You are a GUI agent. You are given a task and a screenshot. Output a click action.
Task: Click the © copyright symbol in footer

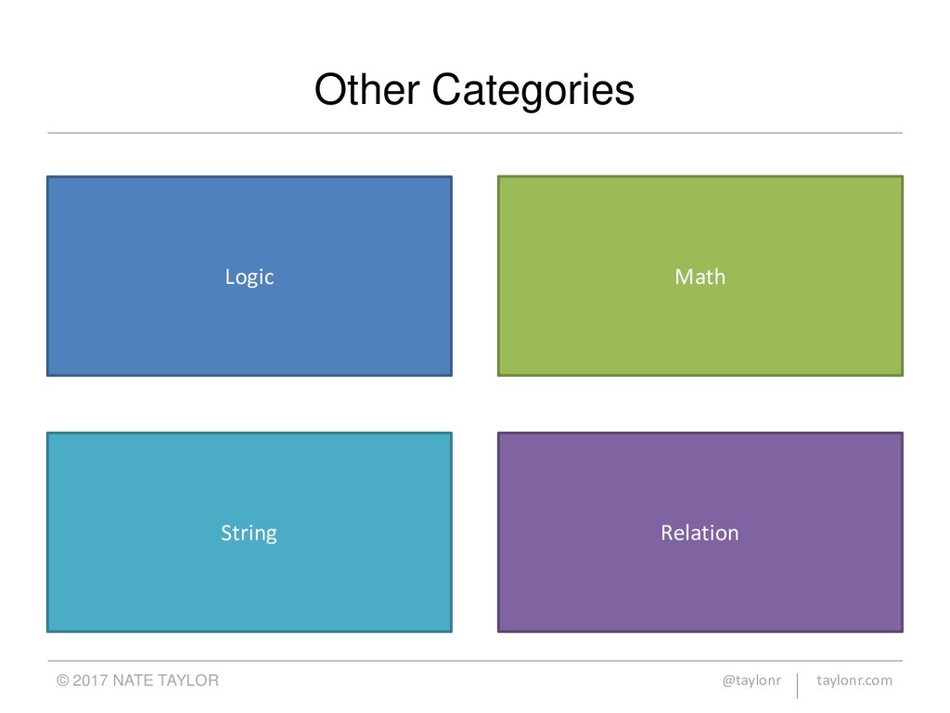(x=62, y=681)
